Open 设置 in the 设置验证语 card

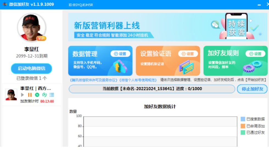pos(188,54)
